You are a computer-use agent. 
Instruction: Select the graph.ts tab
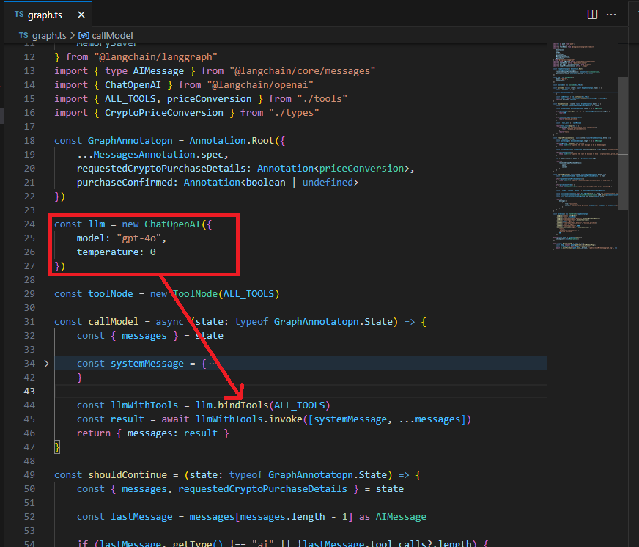(x=48, y=15)
